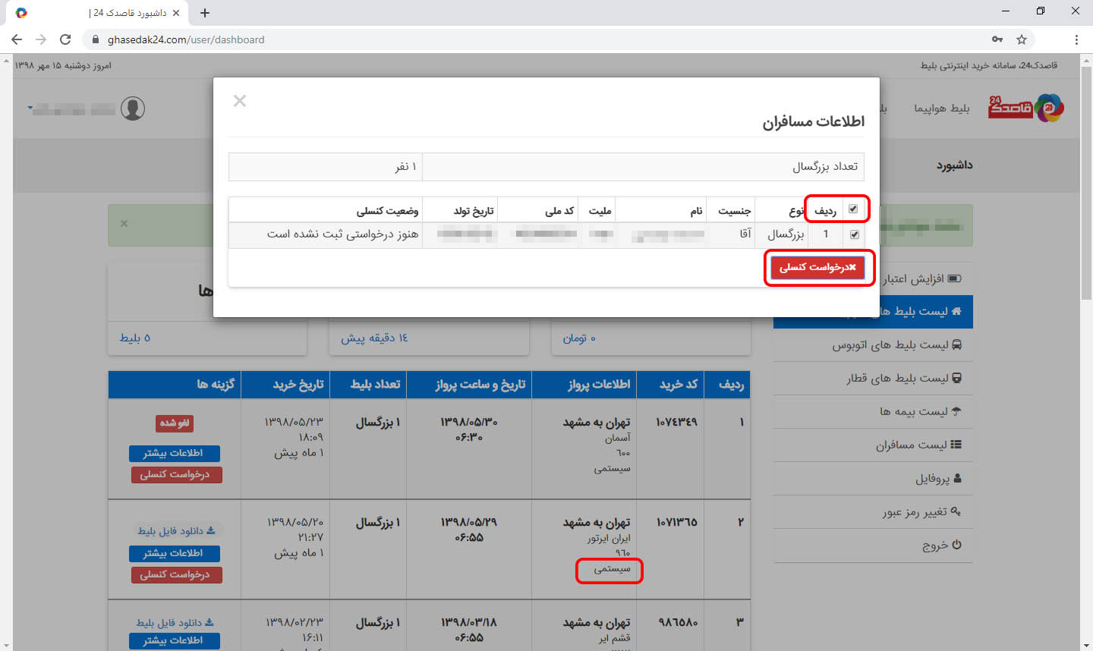Click the تاریخ و ساعت پرواز column header
Viewport: 1093px width, 651px height.
(469, 385)
